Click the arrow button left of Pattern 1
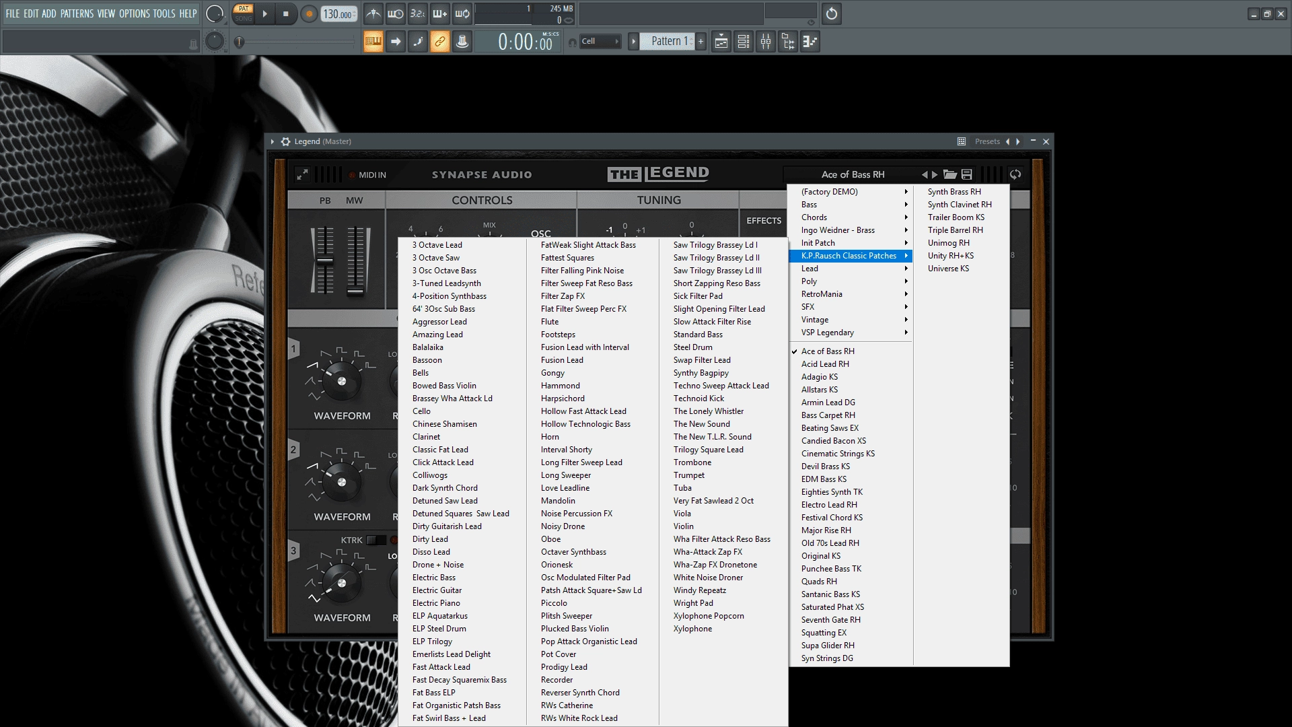The width and height of the screenshot is (1292, 727). point(633,42)
